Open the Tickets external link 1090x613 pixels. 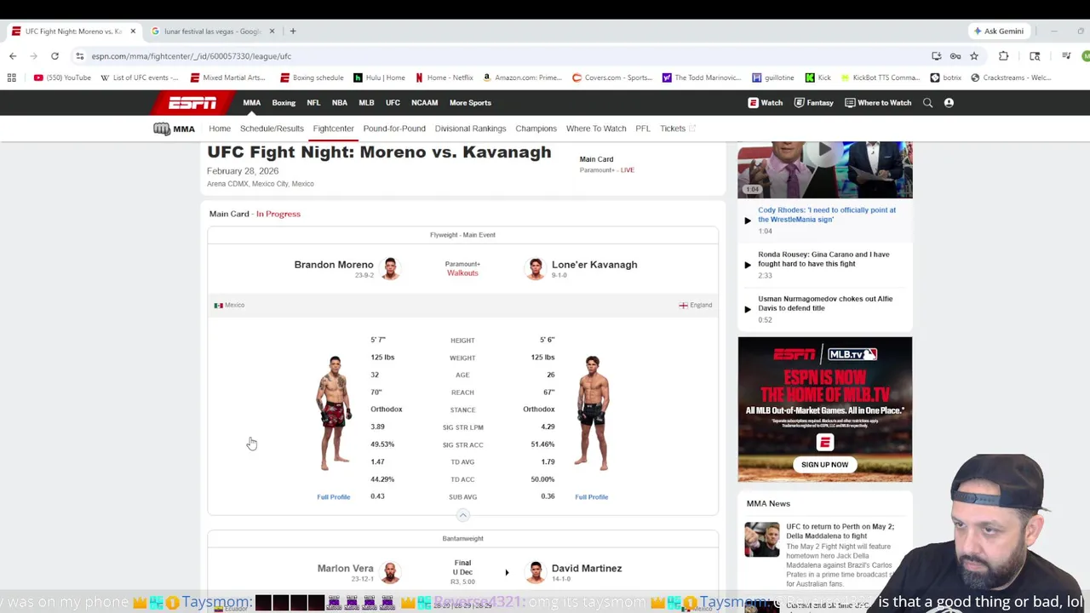pyautogui.click(x=677, y=129)
